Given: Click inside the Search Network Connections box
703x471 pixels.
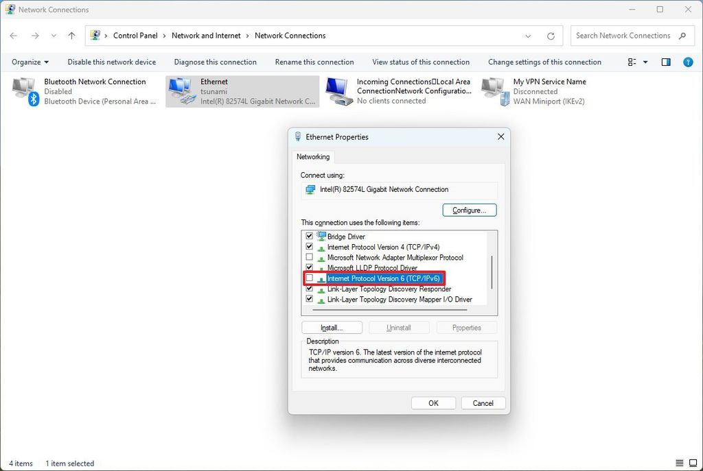Looking at the screenshot, I should 625,35.
